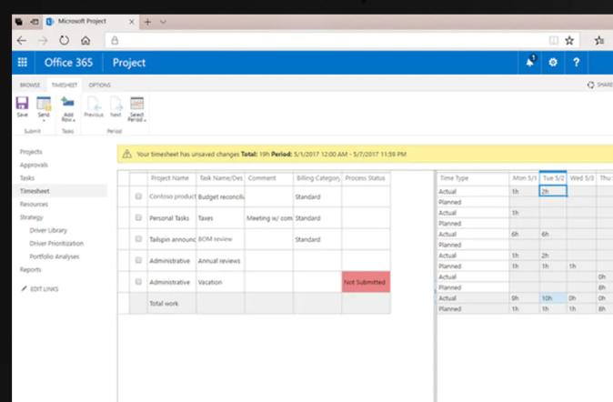Add page to favorites star
This screenshot has width=613, height=402.
pyautogui.click(x=569, y=40)
